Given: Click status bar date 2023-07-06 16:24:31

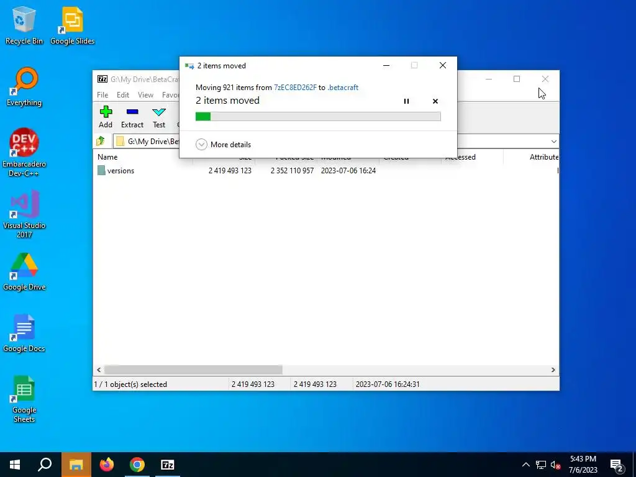Looking at the screenshot, I should (388, 384).
